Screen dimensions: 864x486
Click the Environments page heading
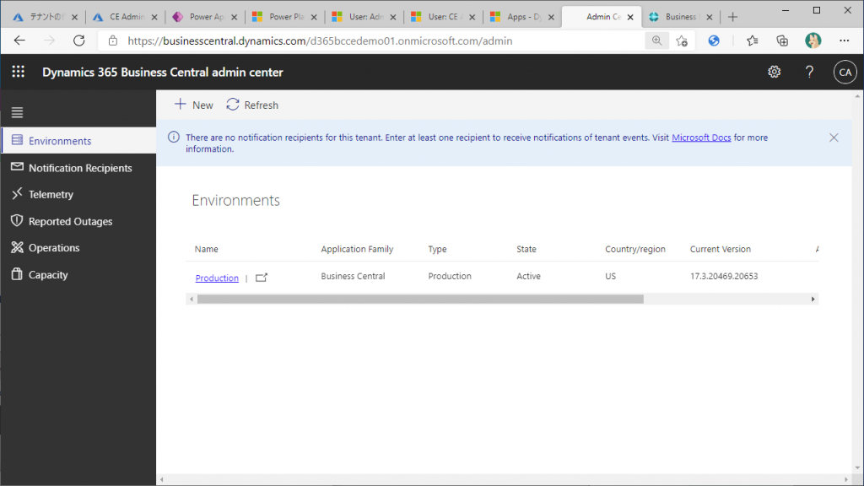click(236, 200)
